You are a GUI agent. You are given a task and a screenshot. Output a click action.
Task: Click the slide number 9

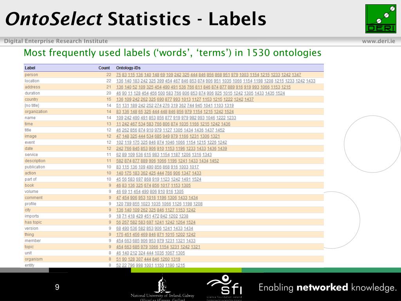[x=57, y=287]
